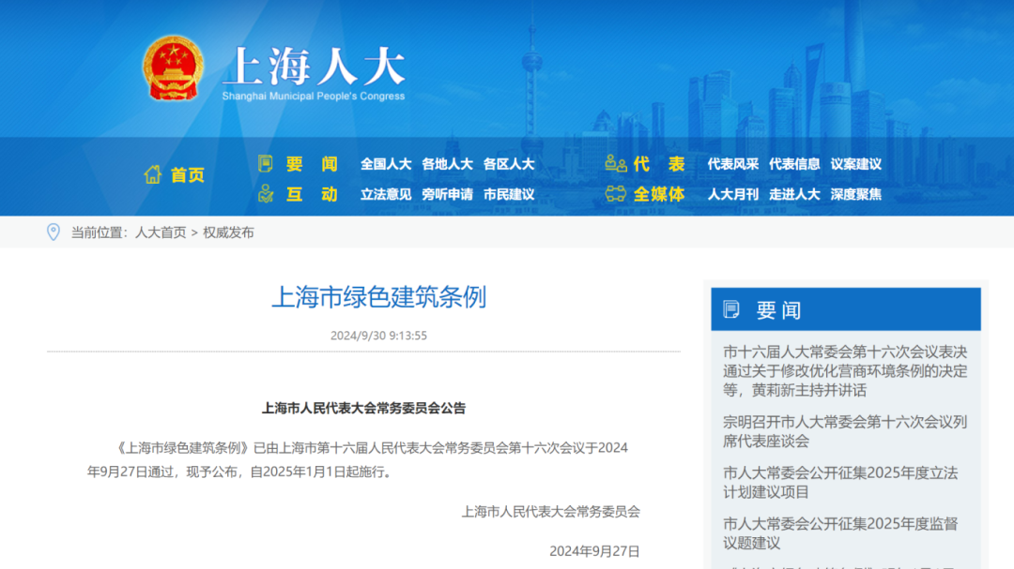Click the location pin icon in the breadcrumb
Screen dimensions: 1014x569
coord(54,232)
